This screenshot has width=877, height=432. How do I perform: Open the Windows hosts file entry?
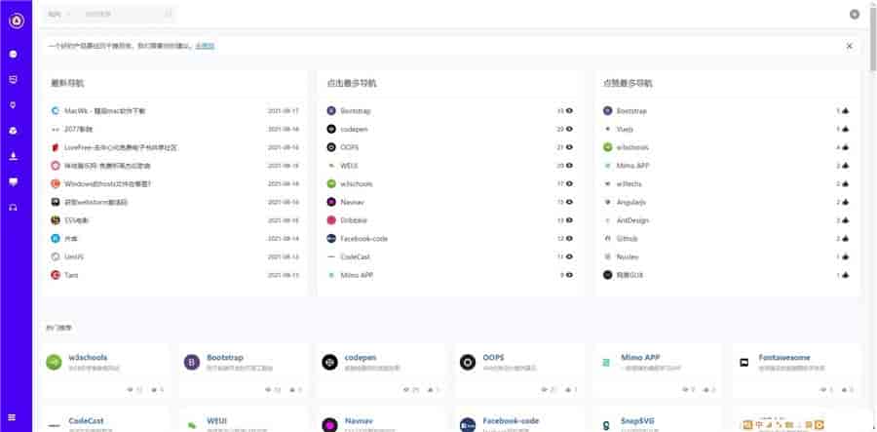108,183
